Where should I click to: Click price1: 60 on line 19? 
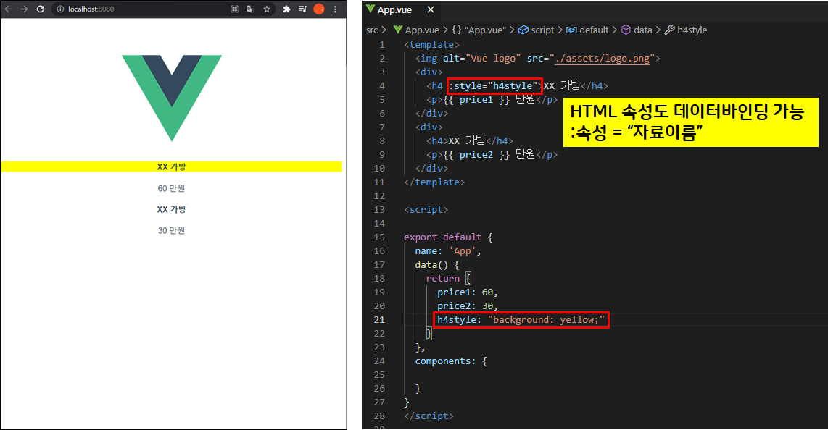click(x=465, y=292)
